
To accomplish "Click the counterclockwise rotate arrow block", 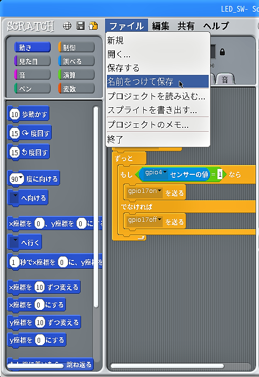I will 28,152.
